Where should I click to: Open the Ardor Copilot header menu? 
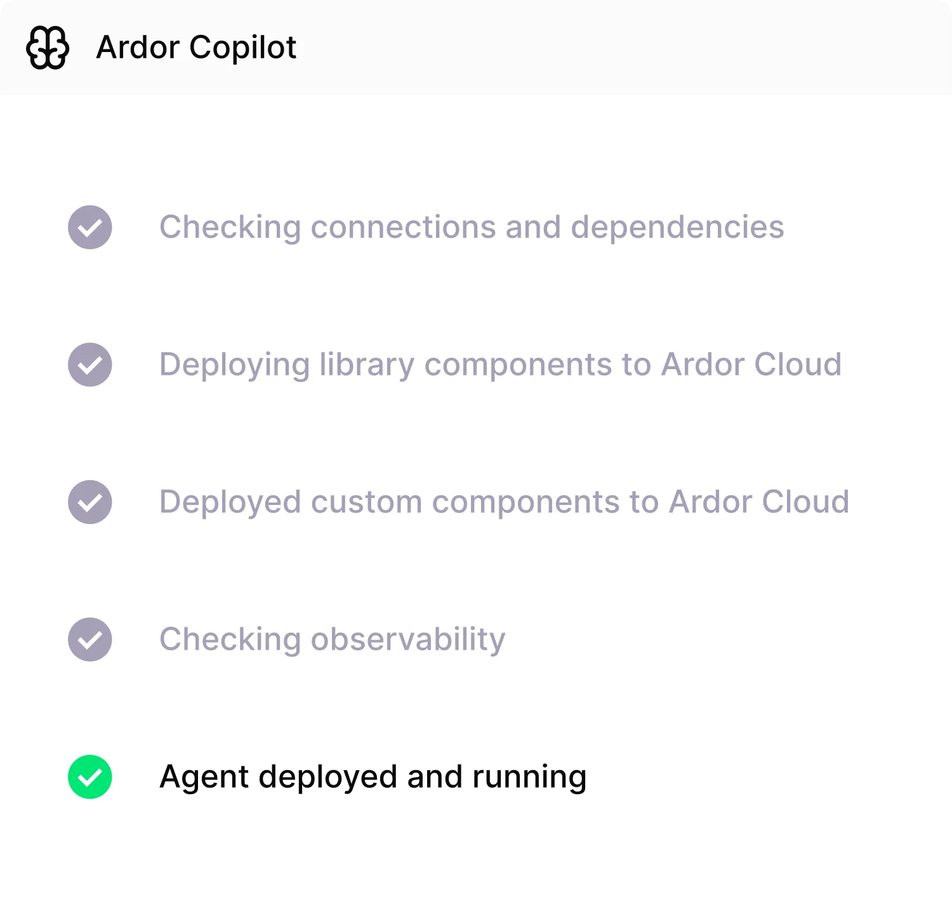196,46
